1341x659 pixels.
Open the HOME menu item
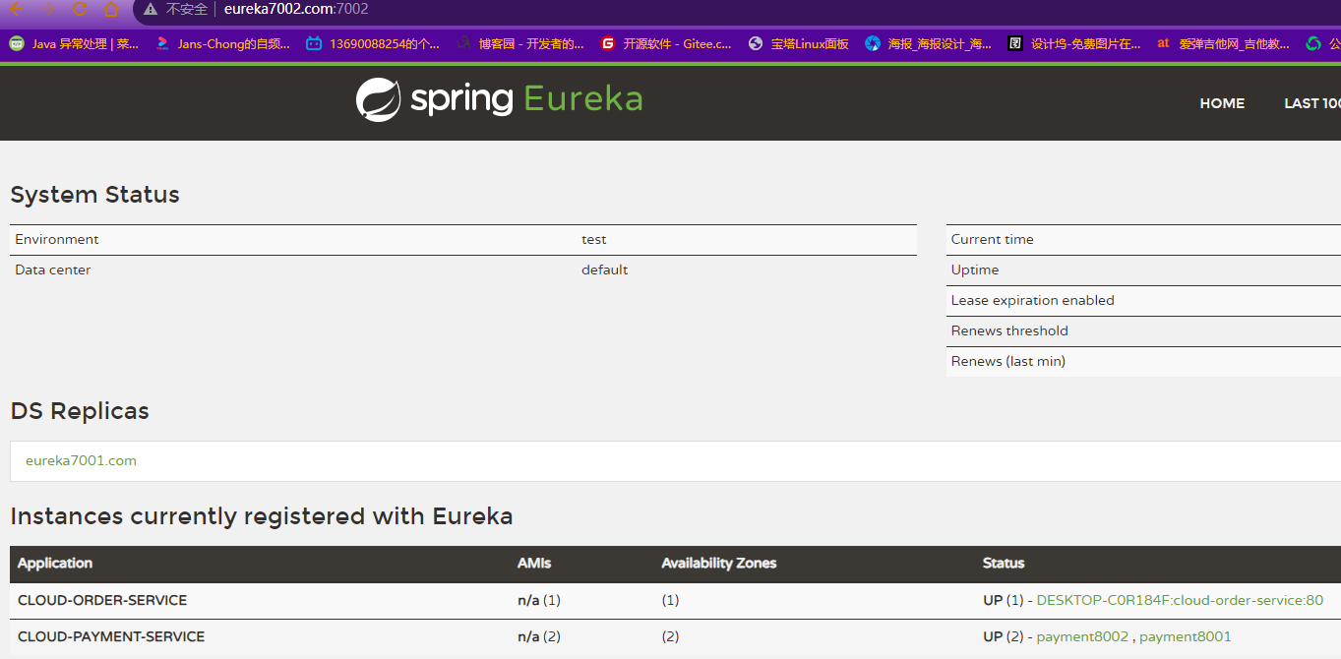tap(1222, 103)
